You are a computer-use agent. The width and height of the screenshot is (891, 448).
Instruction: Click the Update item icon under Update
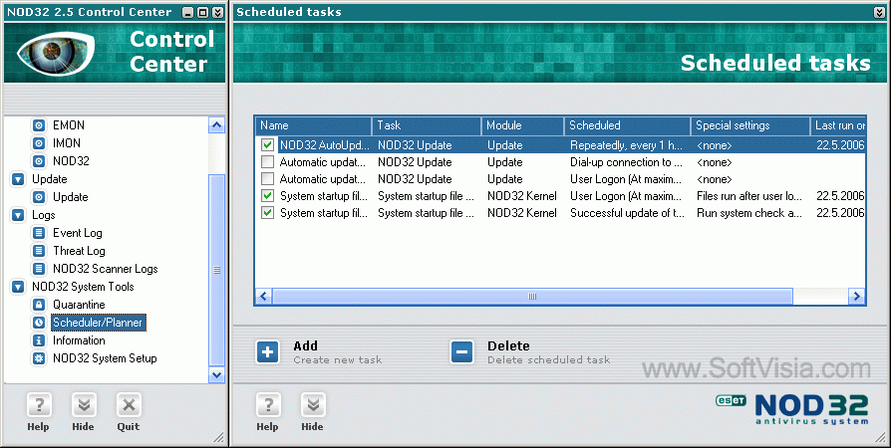(x=39, y=197)
